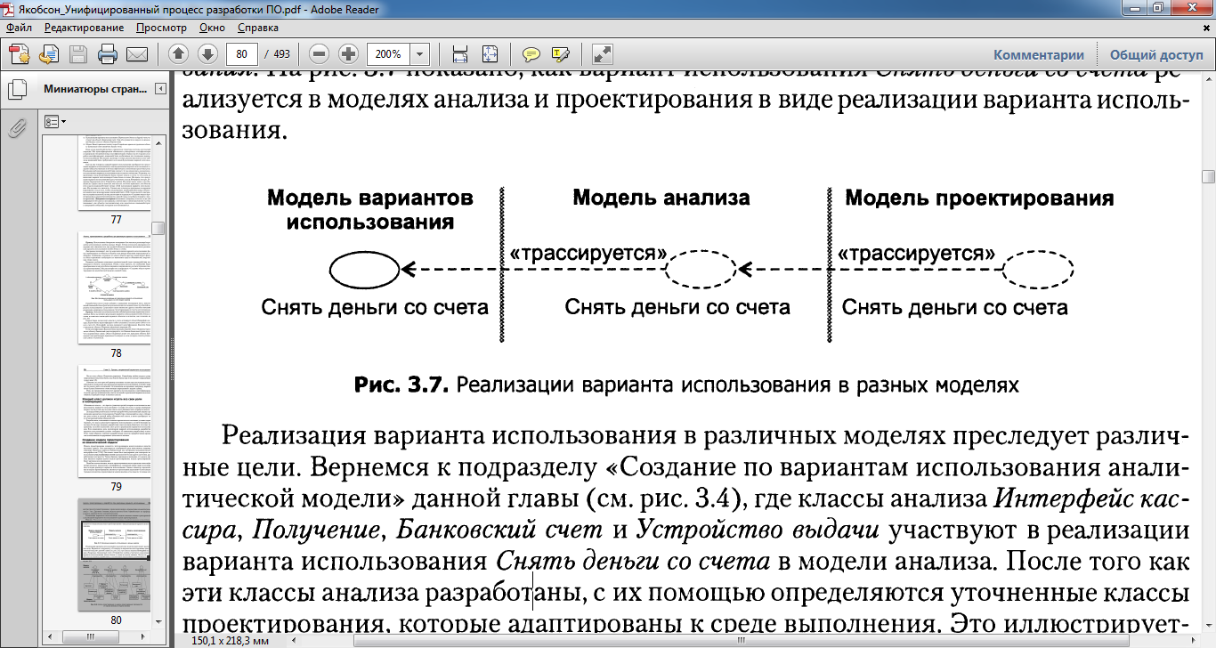Select the highlight text tool
The image size is (1216, 648).
click(x=560, y=53)
